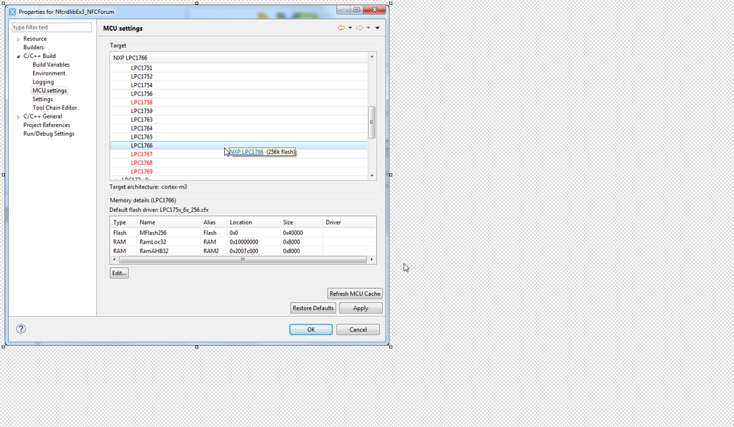Click the memory table horizontal scrollbar thumb
734x427 pixels.
[x=242, y=260]
